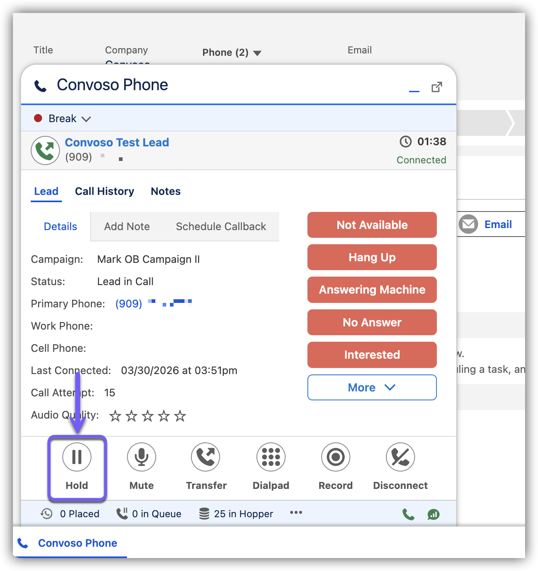Switch to the Call History tab
Screen dimensions: 538x571
click(104, 191)
